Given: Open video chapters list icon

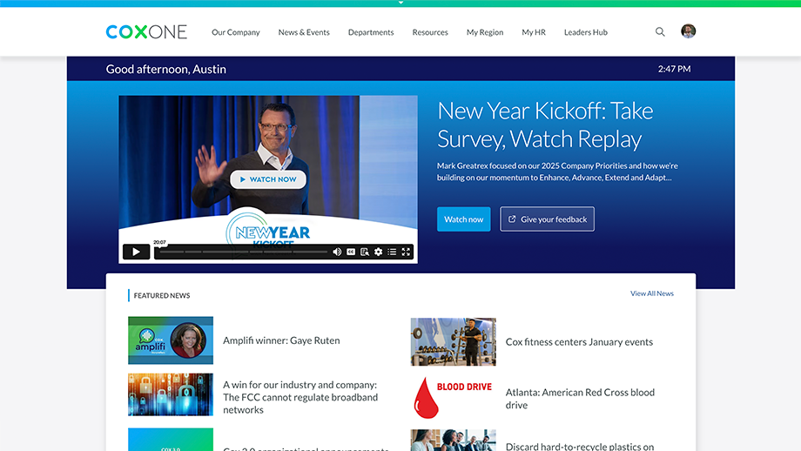Looking at the screenshot, I should (392, 252).
